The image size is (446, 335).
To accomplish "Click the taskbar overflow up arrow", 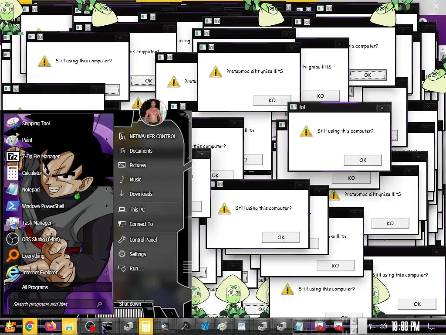I will tap(354, 321).
